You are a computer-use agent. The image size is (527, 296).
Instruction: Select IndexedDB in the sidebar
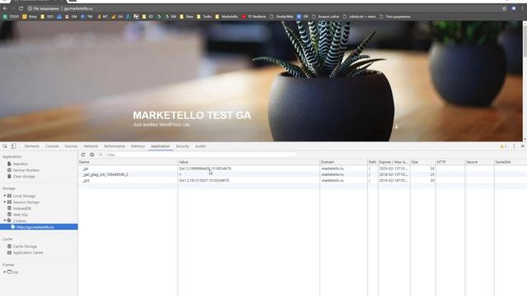(x=22, y=208)
